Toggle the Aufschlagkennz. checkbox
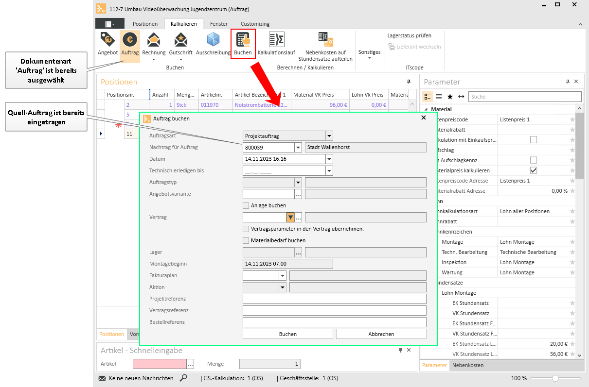Viewport: 589px width, 387px height. coord(534,160)
